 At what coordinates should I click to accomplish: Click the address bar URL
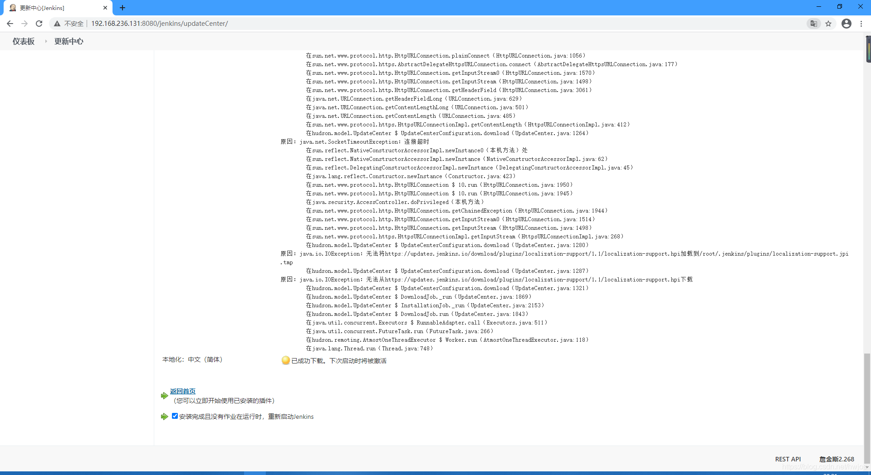[x=160, y=24]
